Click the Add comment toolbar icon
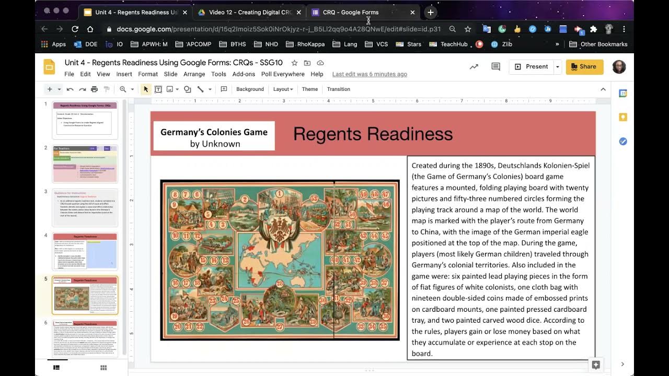Image resolution: width=669 pixels, height=376 pixels. pyautogui.click(x=224, y=89)
